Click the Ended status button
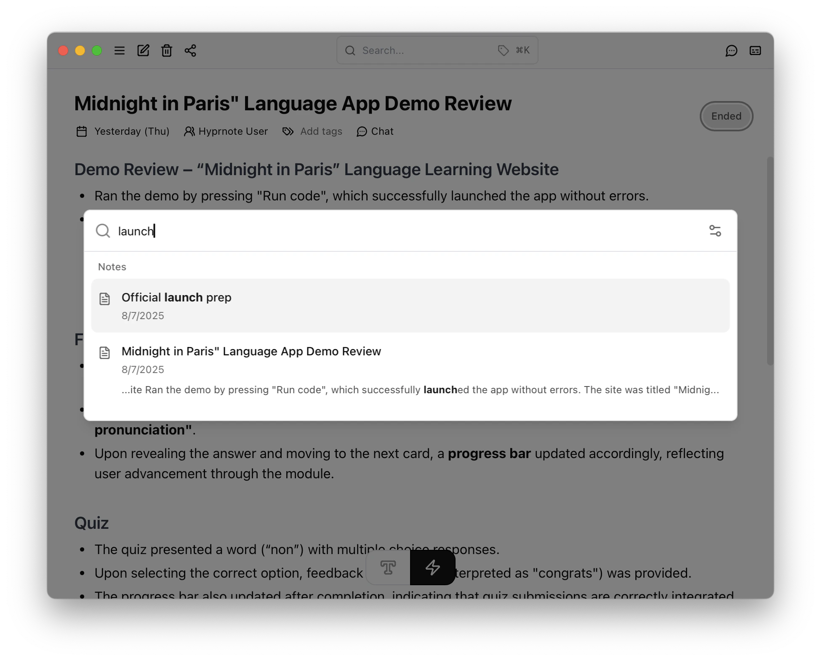 [x=726, y=116]
